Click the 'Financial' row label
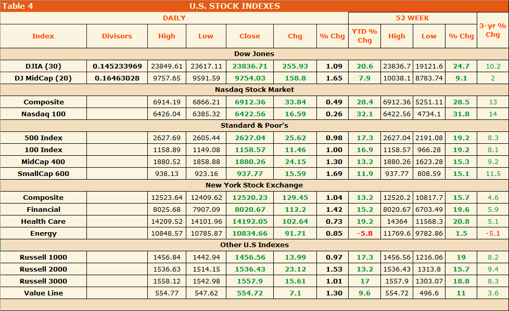 pyautogui.click(x=44, y=210)
